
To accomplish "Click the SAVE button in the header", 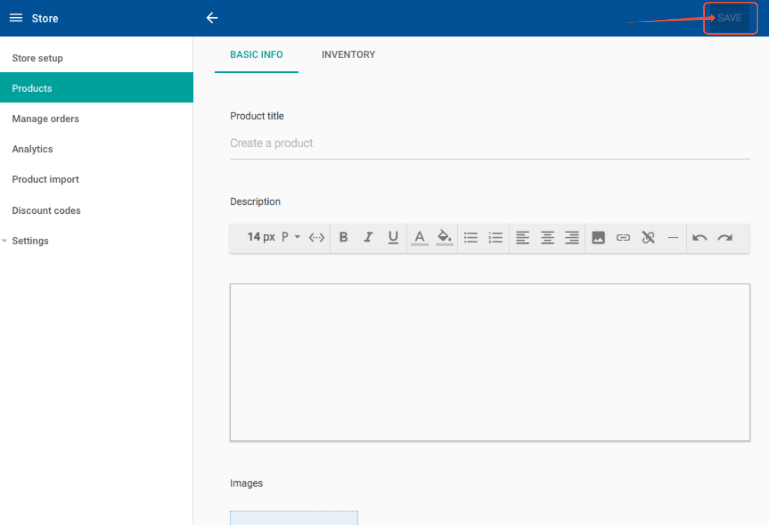I will pyautogui.click(x=729, y=18).
